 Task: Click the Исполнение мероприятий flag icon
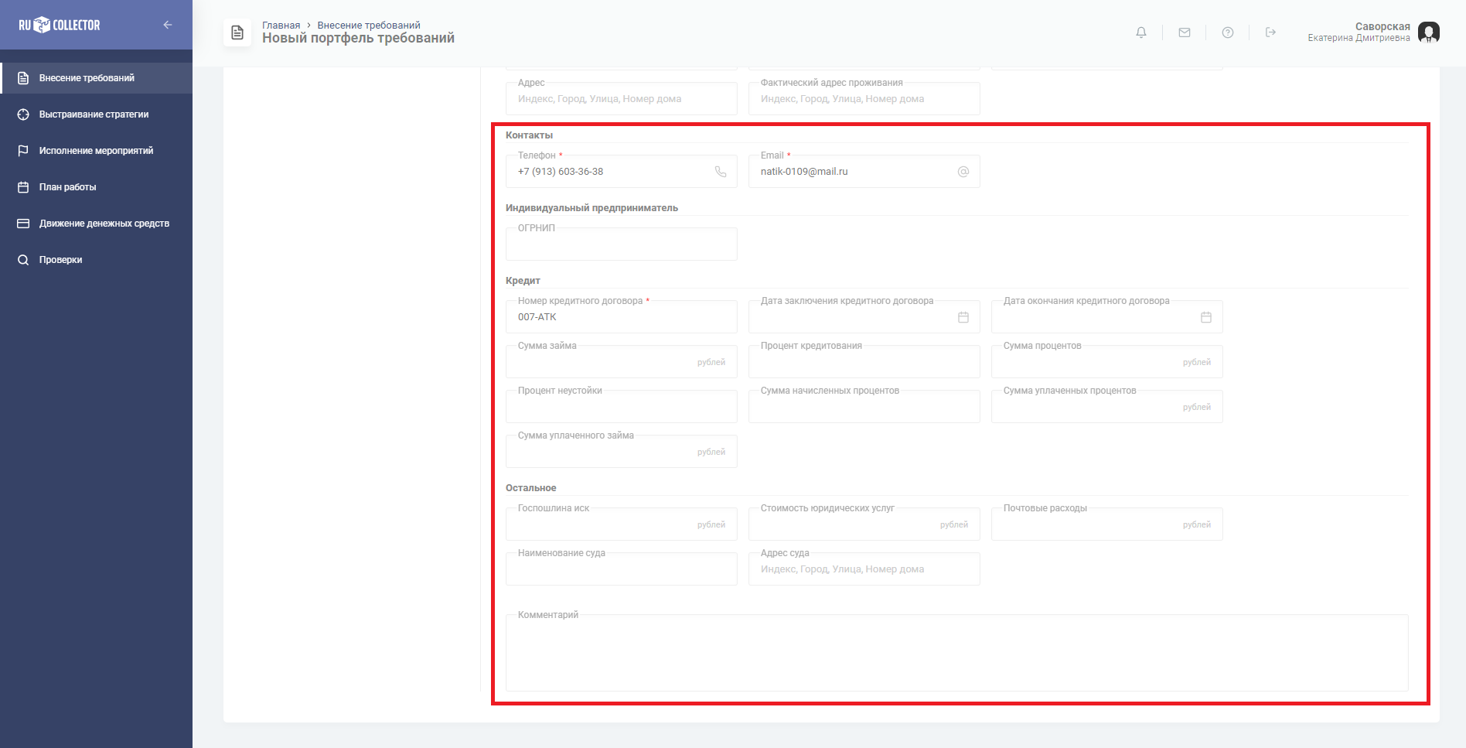pyautogui.click(x=23, y=151)
